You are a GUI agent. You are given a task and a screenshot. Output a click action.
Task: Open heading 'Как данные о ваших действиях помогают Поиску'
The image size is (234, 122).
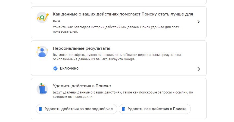[123, 17]
